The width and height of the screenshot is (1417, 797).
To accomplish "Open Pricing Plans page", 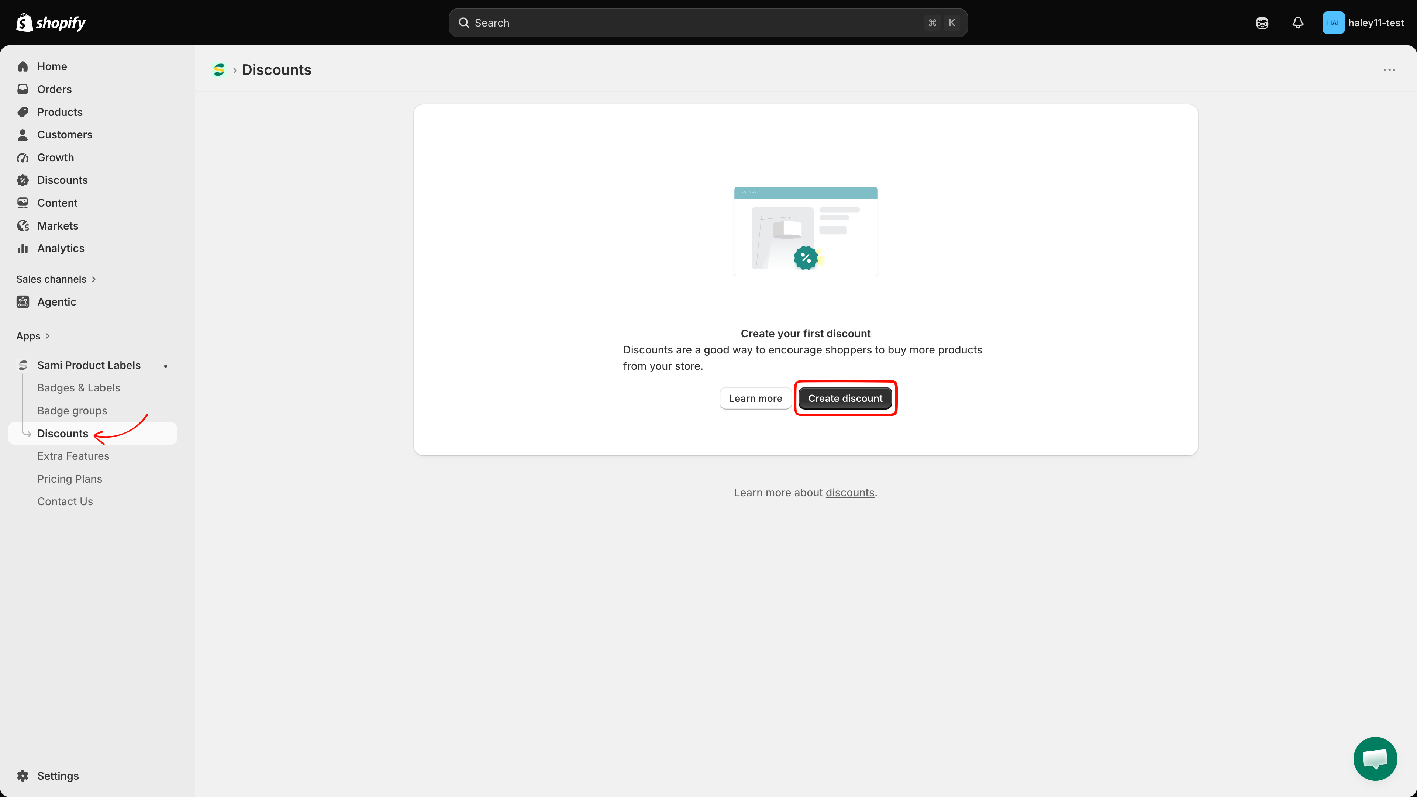I will [70, 479].
